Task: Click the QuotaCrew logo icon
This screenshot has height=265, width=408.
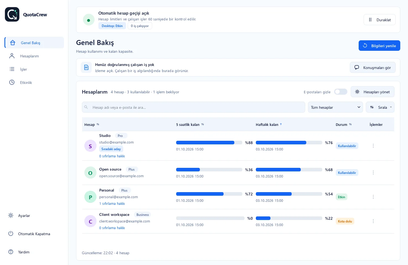Action: 12,14
